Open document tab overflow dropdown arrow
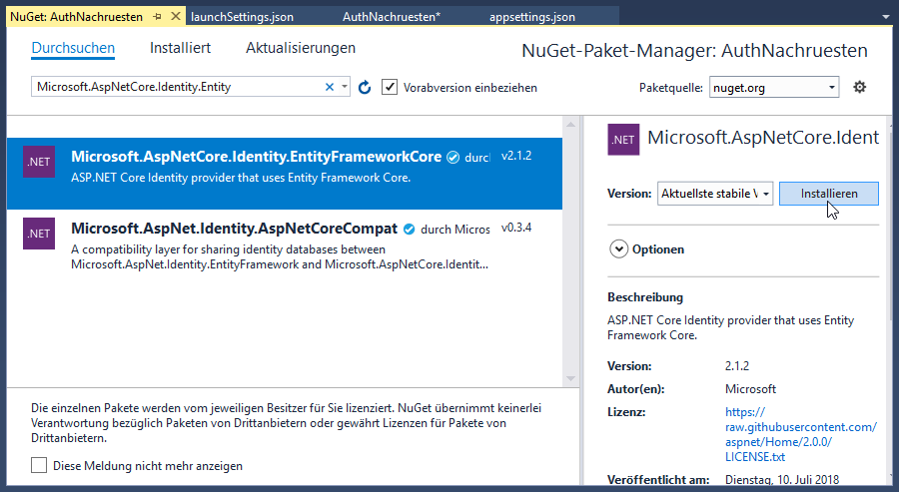This screenshot has width=899, height=492. click(x=886, y=17)
